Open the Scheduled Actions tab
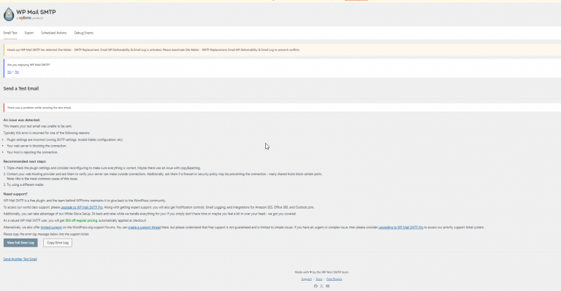Viewport: 561px width, 291px height. 53,33
